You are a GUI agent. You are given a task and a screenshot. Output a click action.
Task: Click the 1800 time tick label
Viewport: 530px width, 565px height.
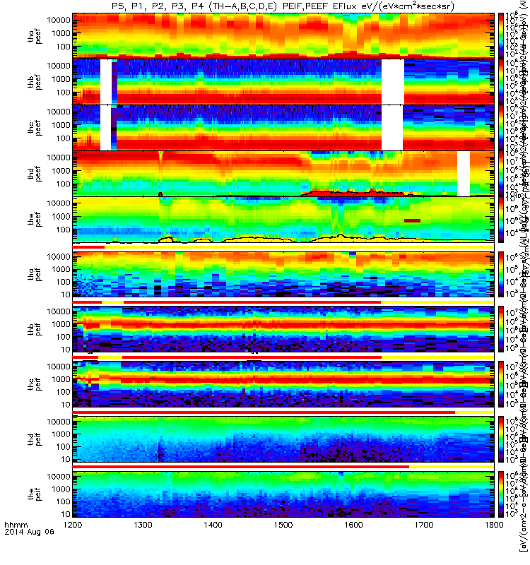click(494, 525)
